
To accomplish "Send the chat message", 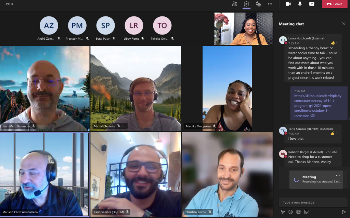I will [x=343, y=212].
